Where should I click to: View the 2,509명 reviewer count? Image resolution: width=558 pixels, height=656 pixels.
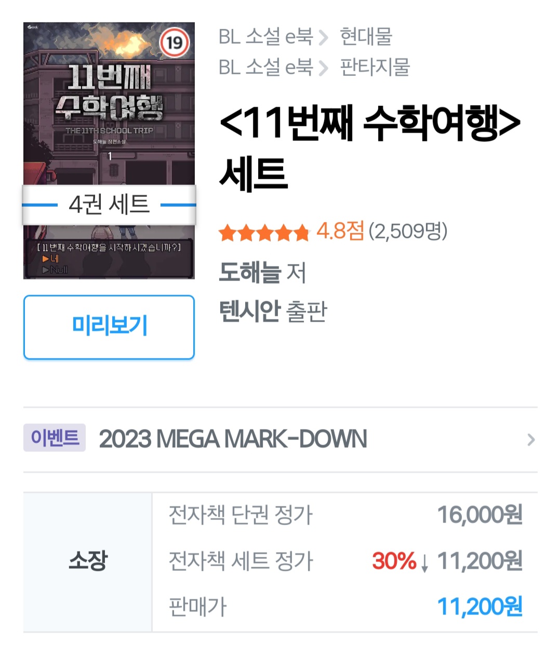coord(408,231)
